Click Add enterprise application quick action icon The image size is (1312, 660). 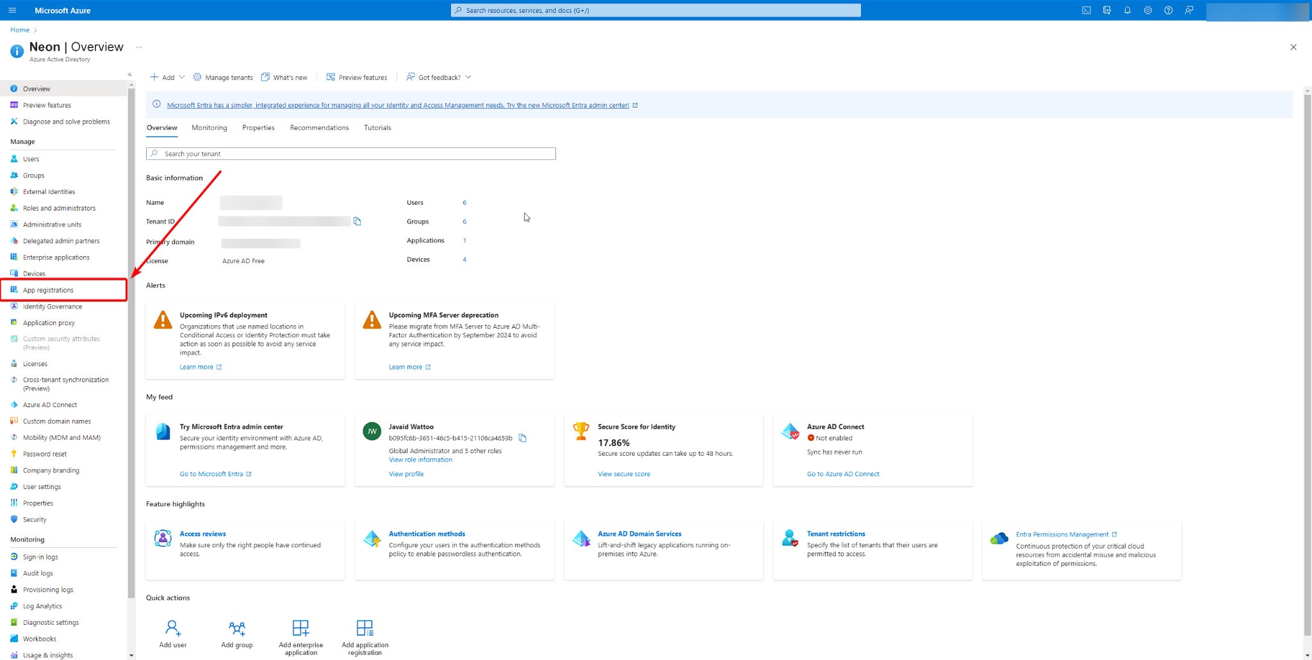point(300,628)
